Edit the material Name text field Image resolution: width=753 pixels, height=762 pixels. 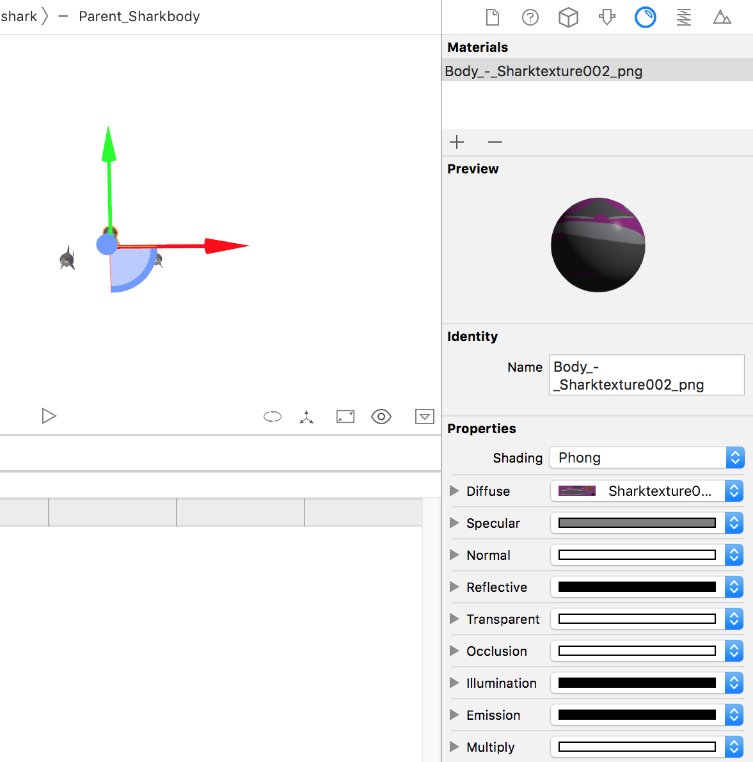tap(646, 375)
